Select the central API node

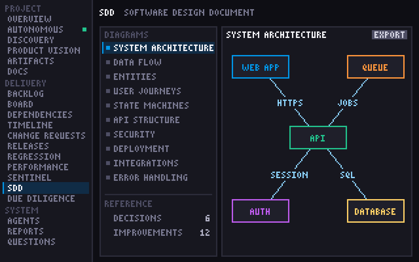(318, 138)
